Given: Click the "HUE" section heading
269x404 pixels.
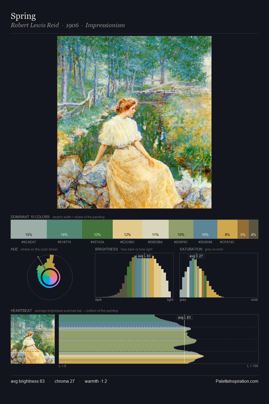Looking at the screenshot, I should point(14,249).
